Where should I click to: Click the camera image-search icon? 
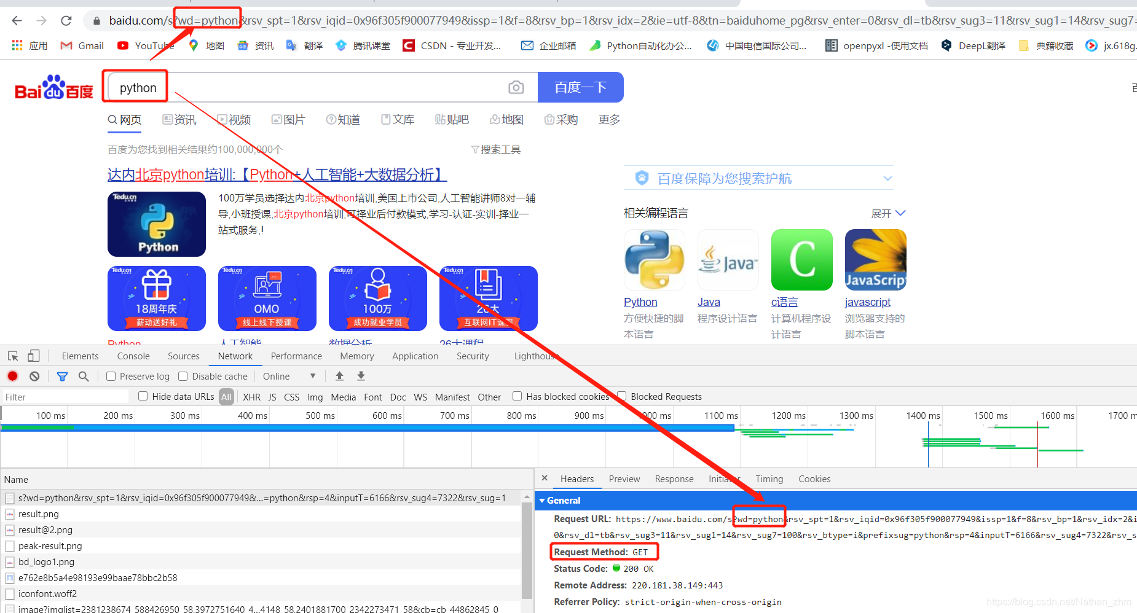coord(516,87)
